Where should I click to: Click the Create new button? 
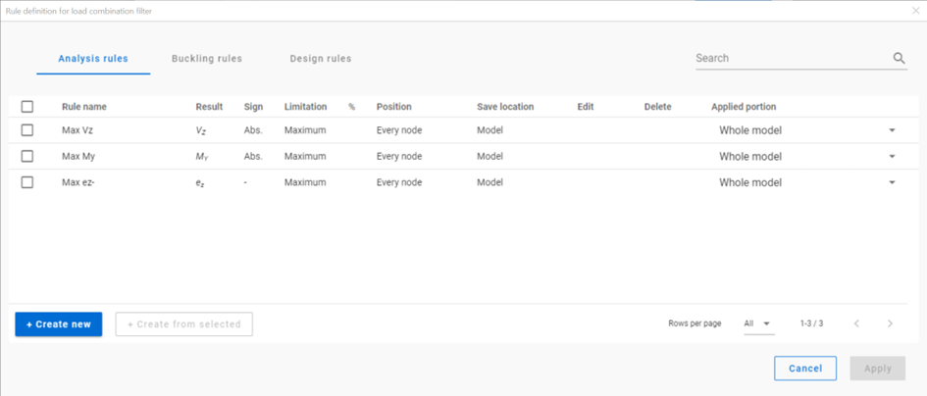59,323
